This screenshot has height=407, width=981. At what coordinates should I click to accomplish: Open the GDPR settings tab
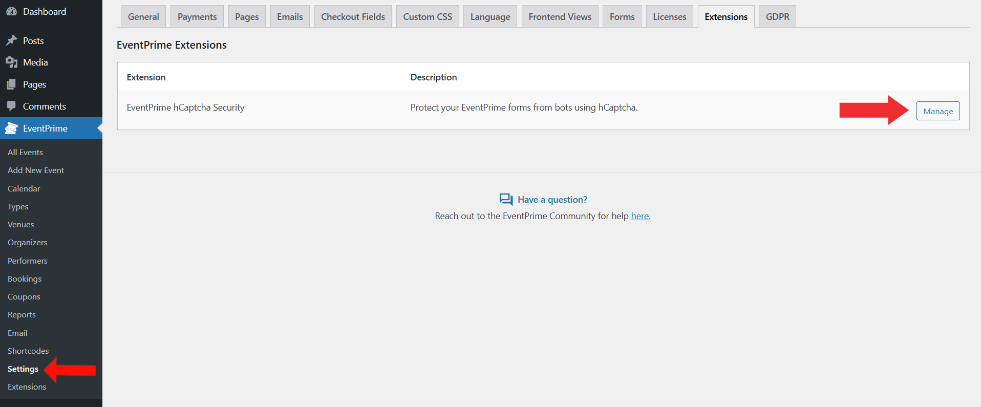click(x=777, y=17)
